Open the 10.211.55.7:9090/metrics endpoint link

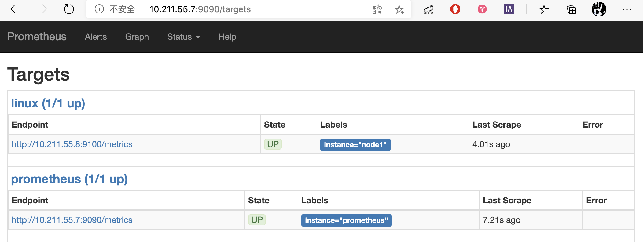point(72,220)
